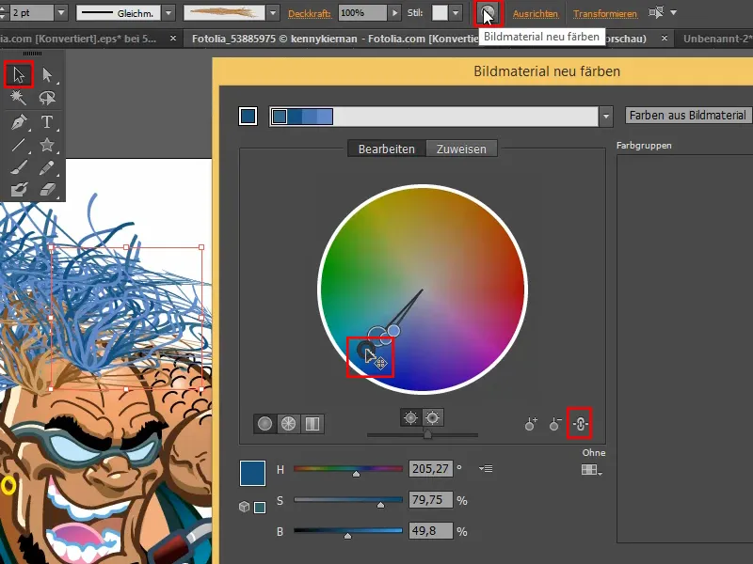Image resolution: width=753 pixels, height=564 pixels.
Task: Click the stroke weight 2 pt field
Action: (30, 12)
